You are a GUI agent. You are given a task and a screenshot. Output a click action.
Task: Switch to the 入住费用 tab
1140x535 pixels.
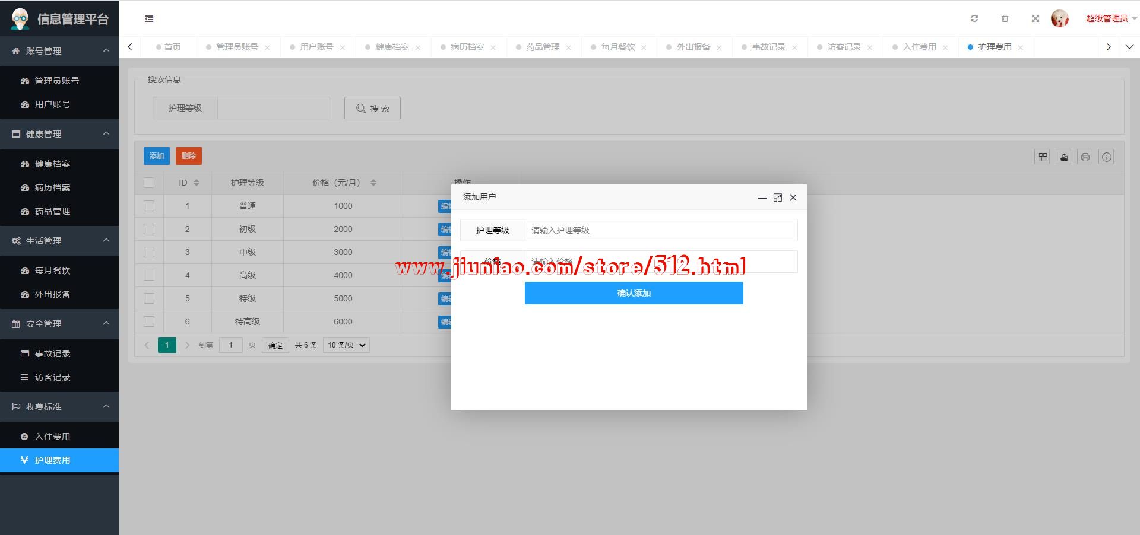point(919,47)
